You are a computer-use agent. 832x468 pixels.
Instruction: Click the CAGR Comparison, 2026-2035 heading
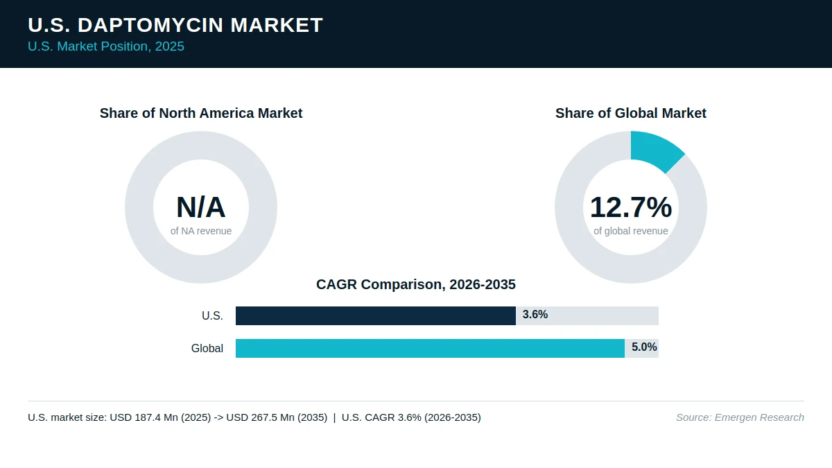[416, 284]
